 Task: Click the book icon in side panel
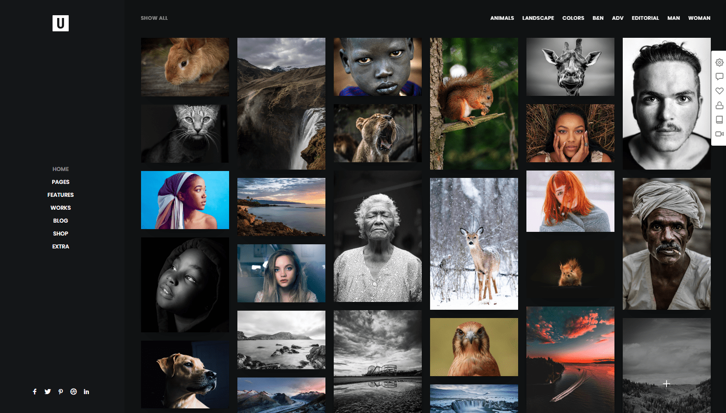point(719,120)
